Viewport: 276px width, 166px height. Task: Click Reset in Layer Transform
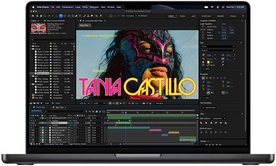coord(224,24)
